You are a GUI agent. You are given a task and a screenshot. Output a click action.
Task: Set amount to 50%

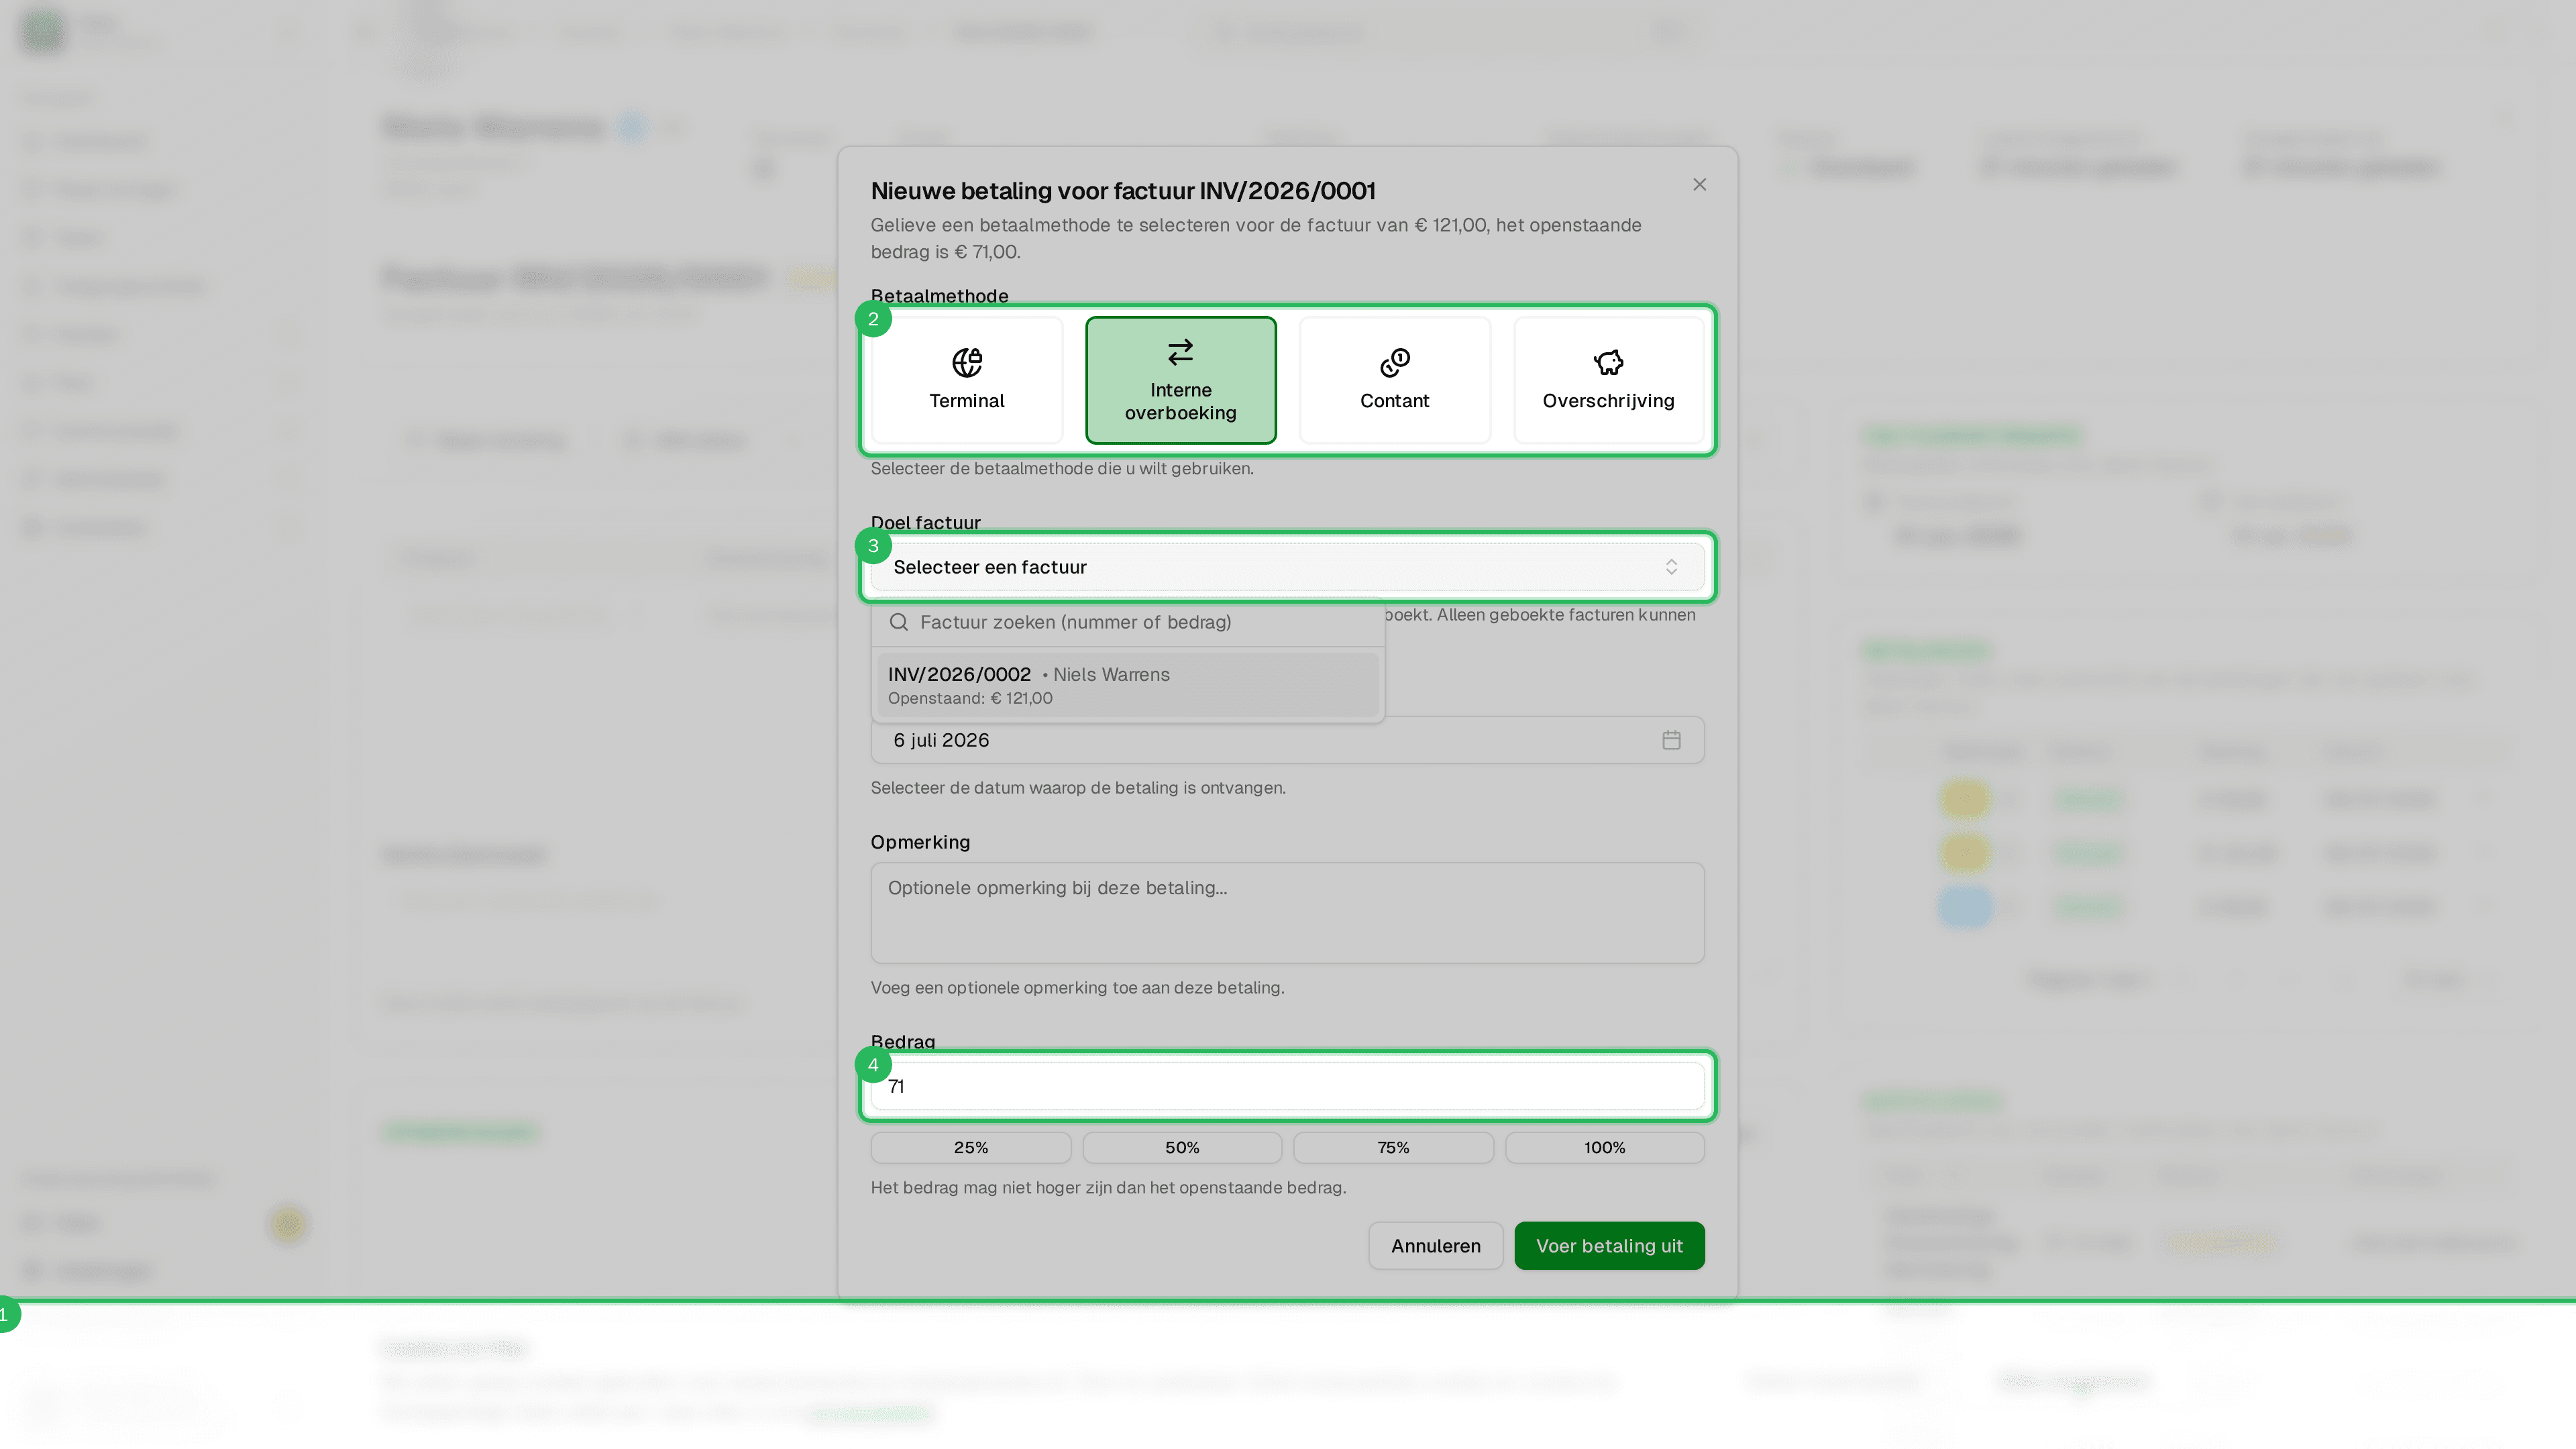click(1182, 1147)
